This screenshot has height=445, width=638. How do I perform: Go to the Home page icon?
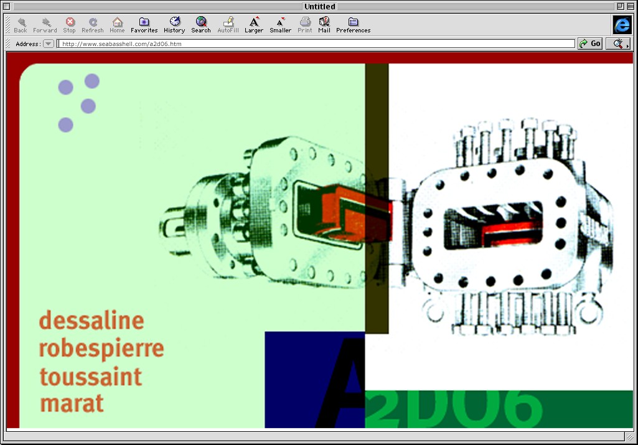117,25
